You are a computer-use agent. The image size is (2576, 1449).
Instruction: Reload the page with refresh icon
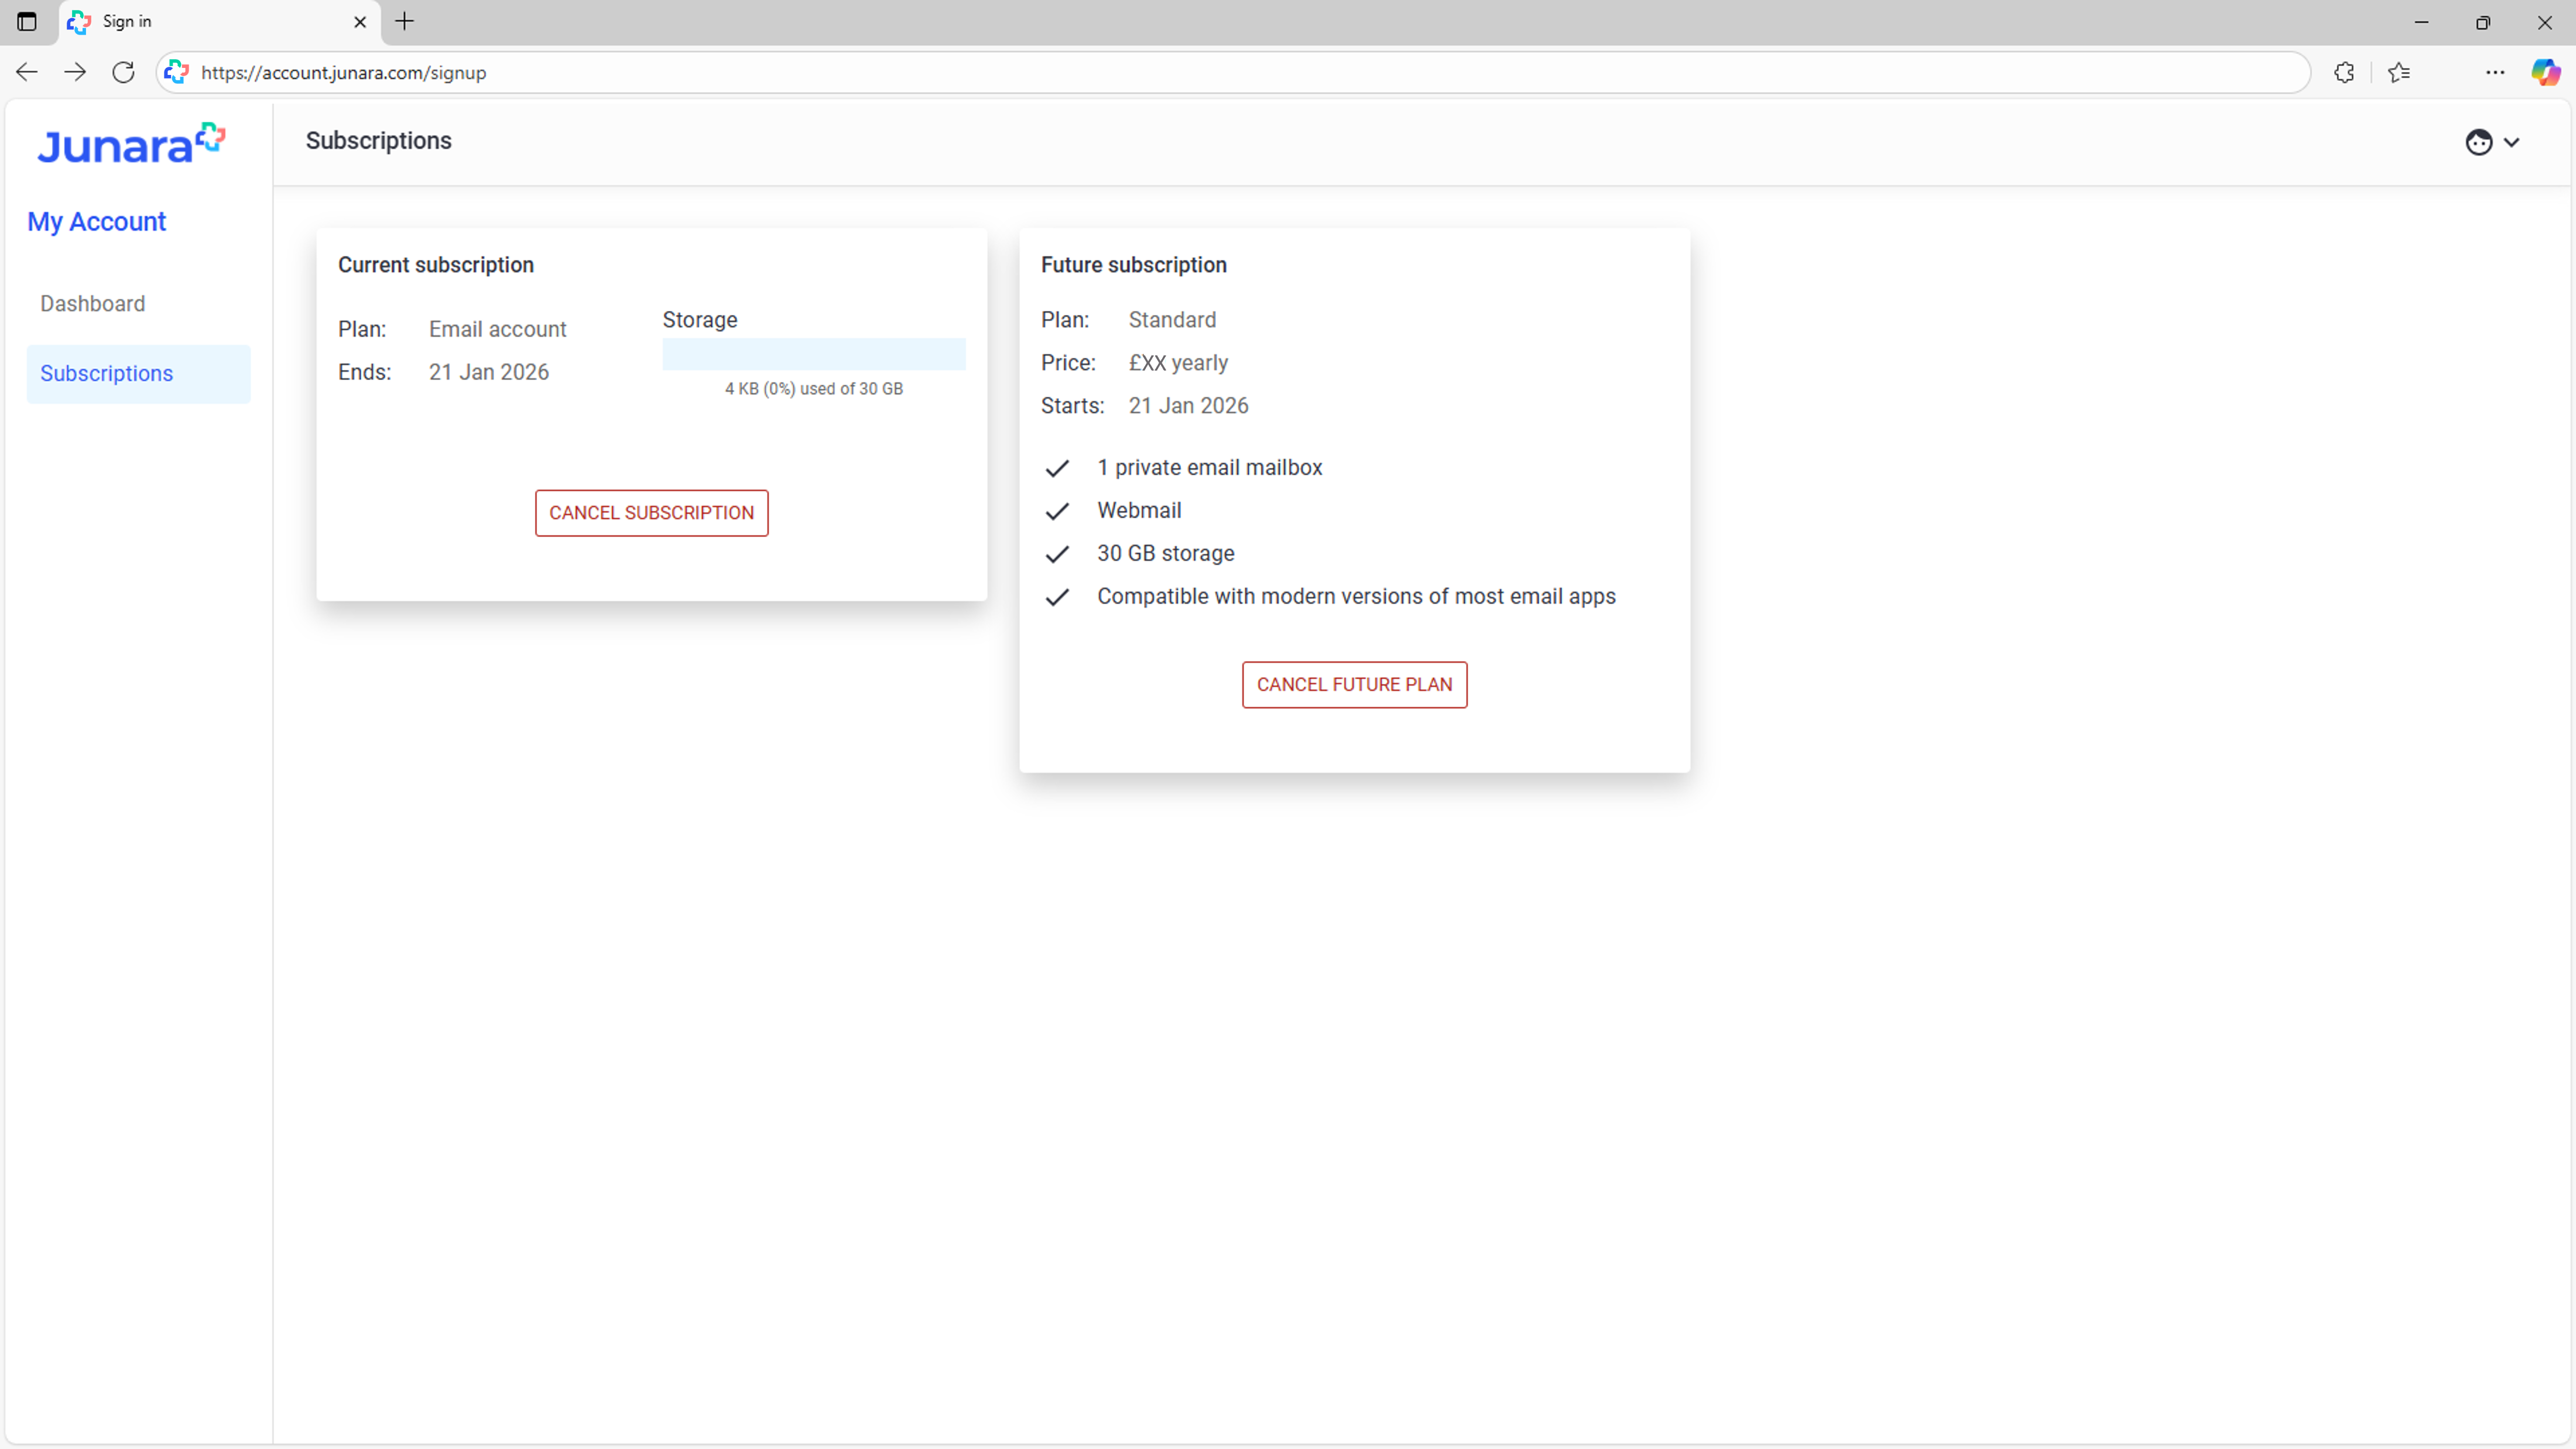point(123,72)
